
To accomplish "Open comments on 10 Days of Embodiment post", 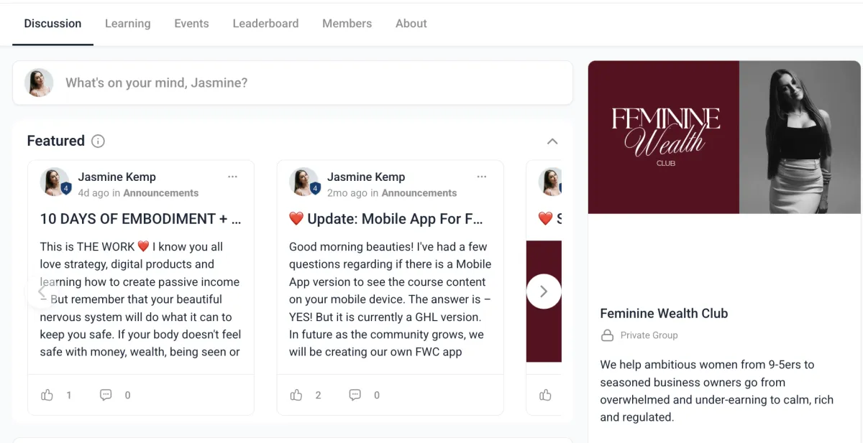I will click(106, 395).
